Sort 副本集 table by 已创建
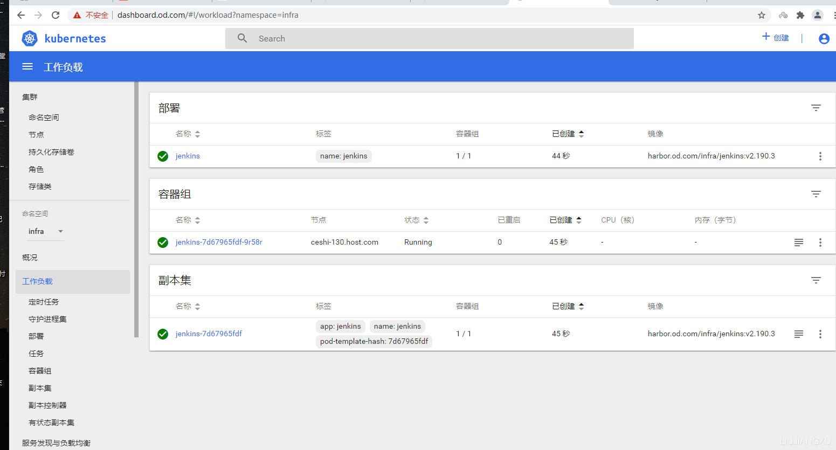Image resolution: width=836 pixels, height=450 pixels. click(568, 306)
